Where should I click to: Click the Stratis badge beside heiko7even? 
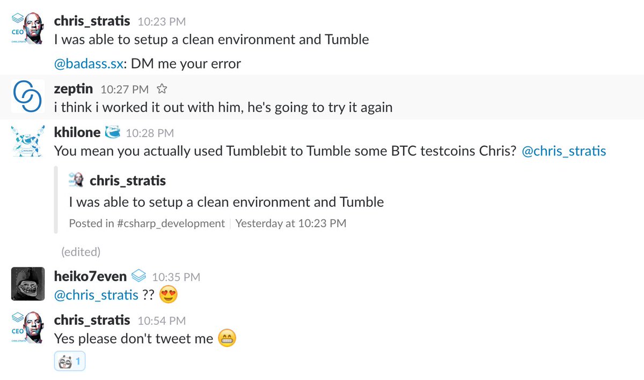point(139,276)
